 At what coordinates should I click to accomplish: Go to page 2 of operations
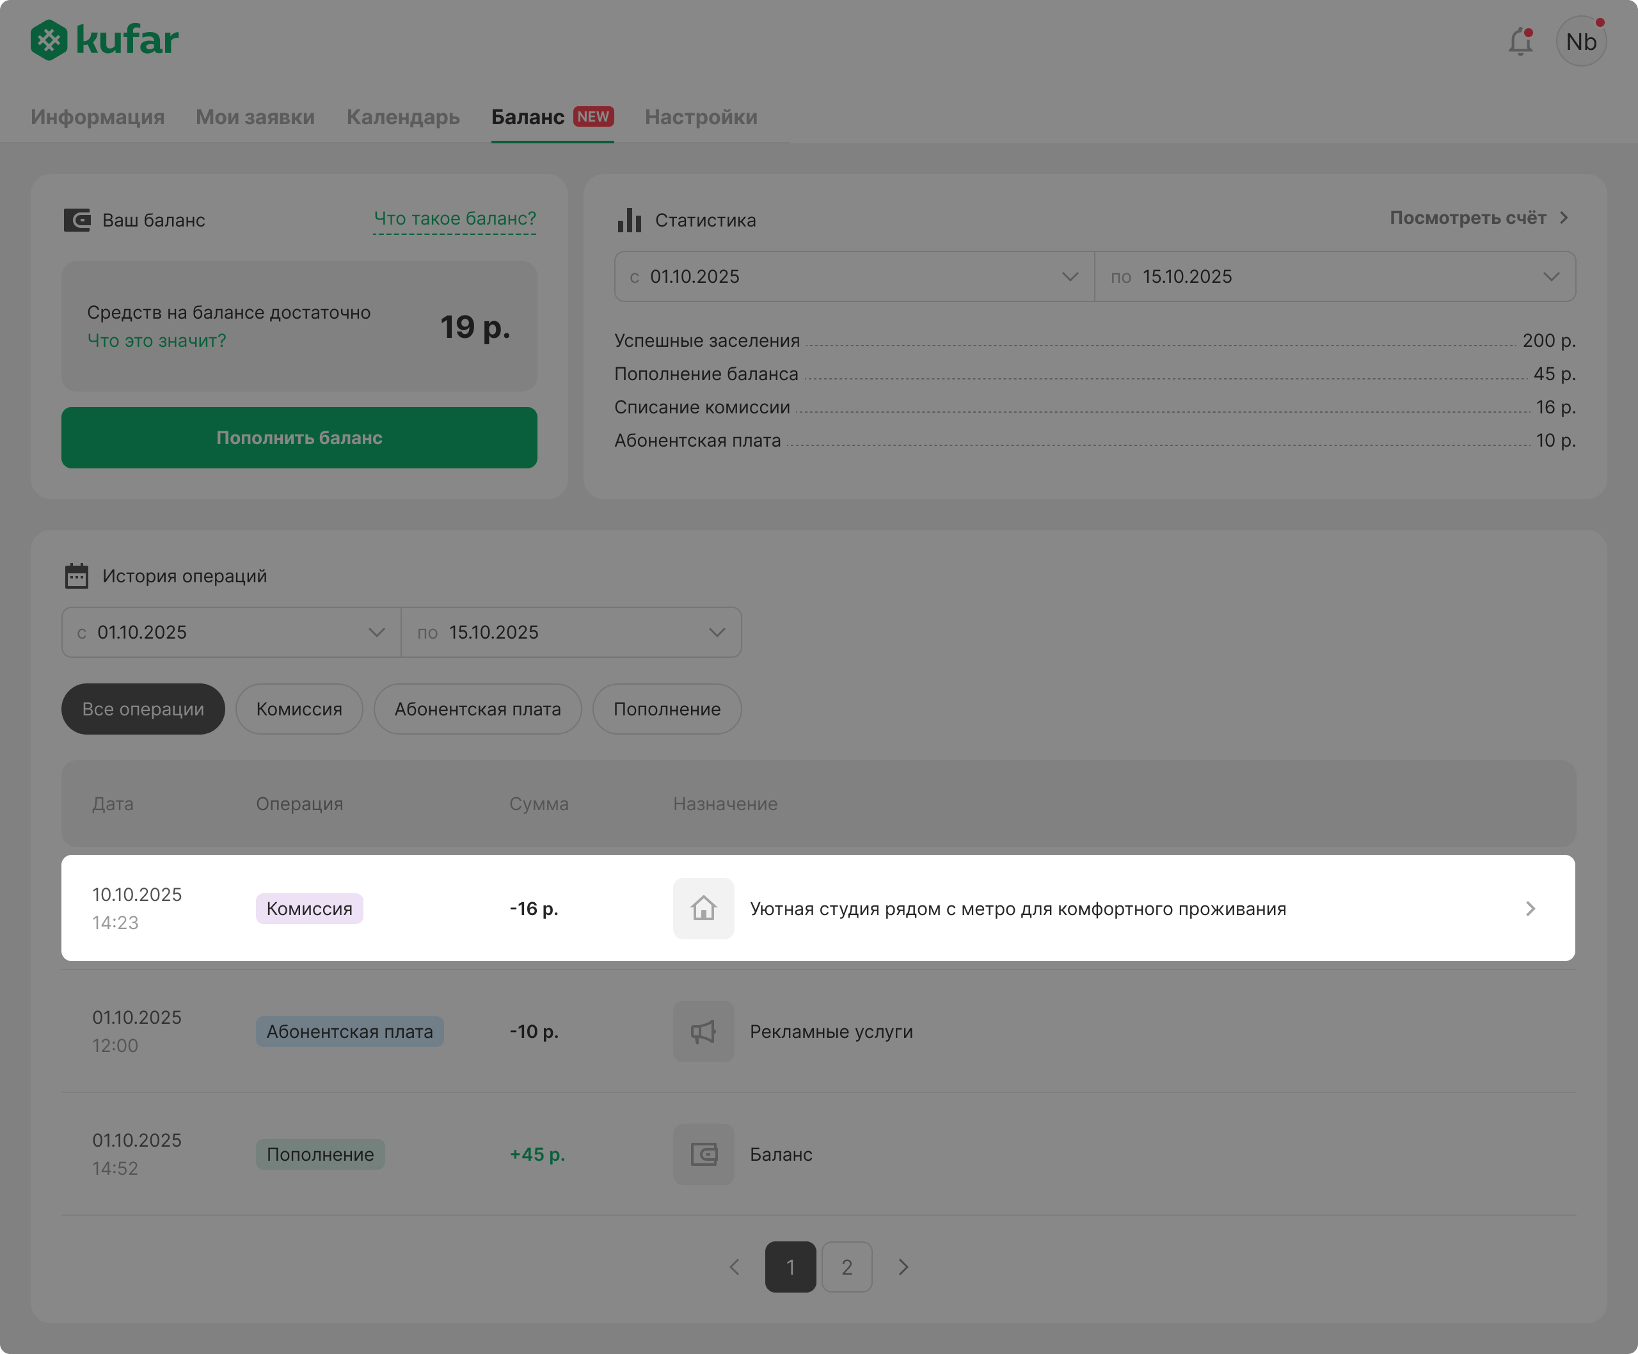(x=847, y=1268)
